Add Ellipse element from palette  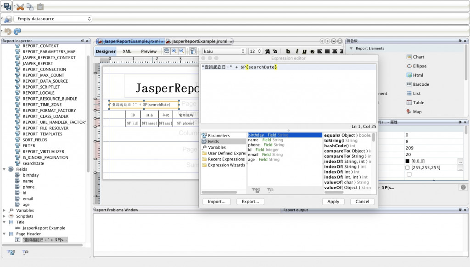pos(416,66)
